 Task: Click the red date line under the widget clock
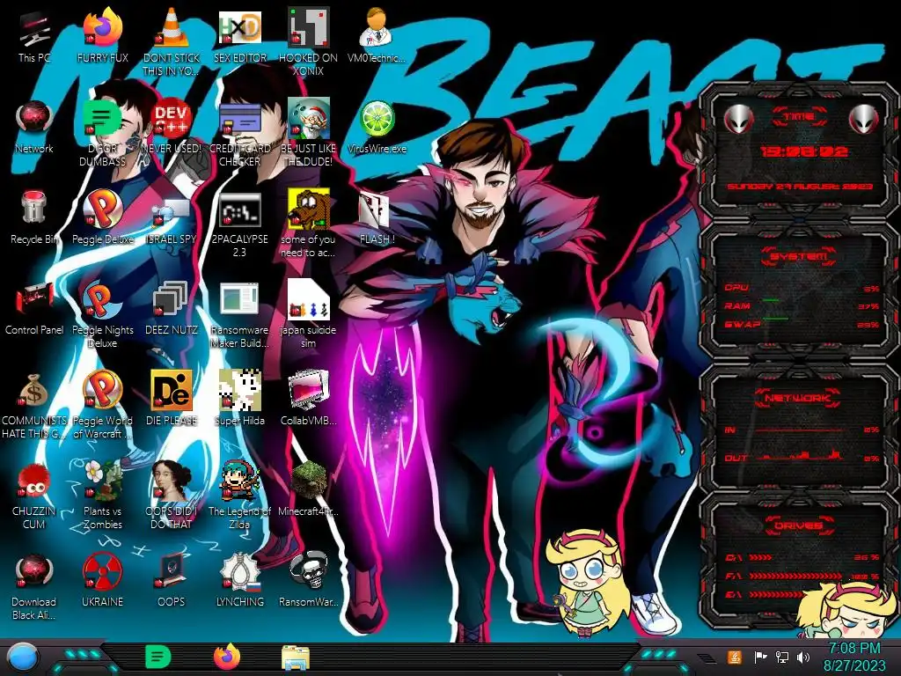point(800,187)
